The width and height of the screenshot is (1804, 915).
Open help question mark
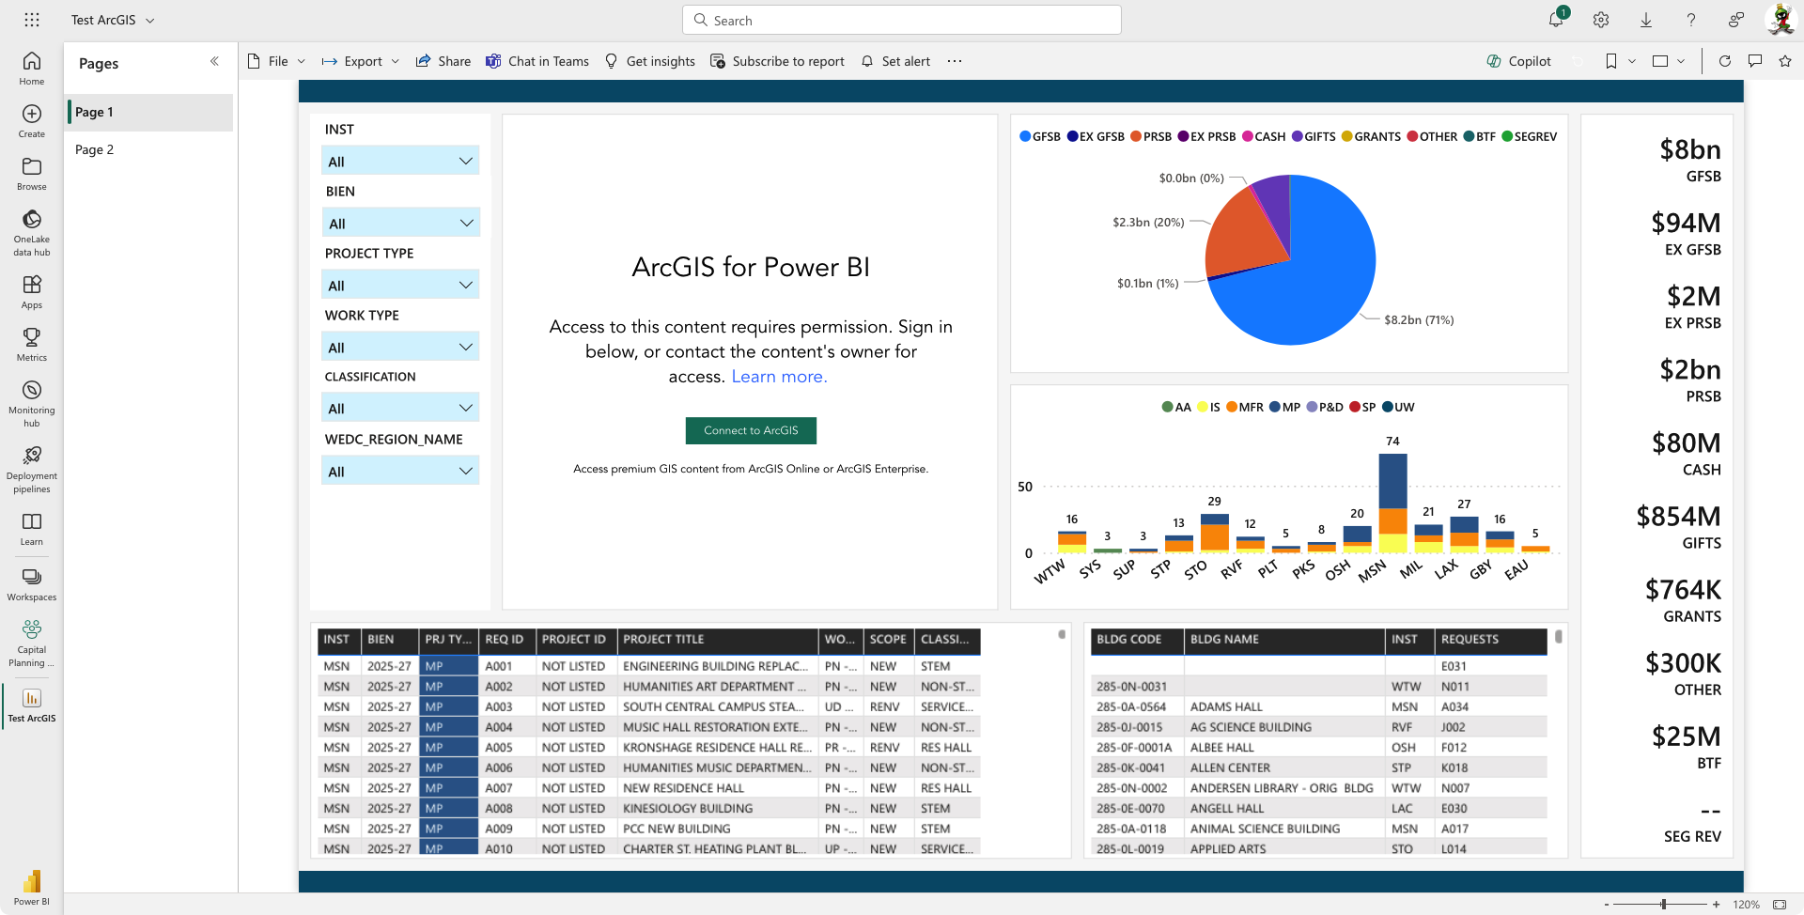click(x=1691, y=20)
